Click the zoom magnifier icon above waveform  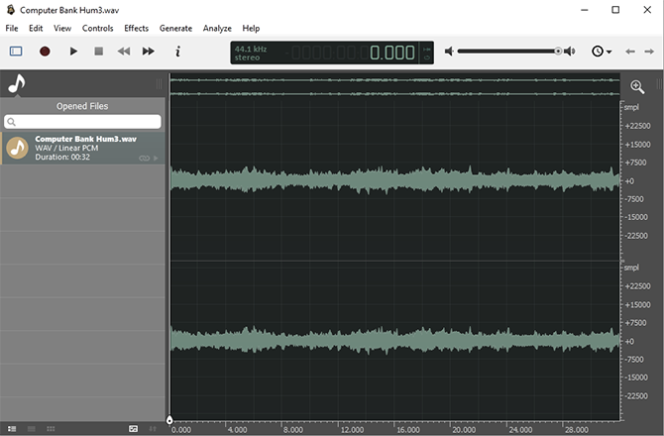pyautogui.click(x=637, y=87)
